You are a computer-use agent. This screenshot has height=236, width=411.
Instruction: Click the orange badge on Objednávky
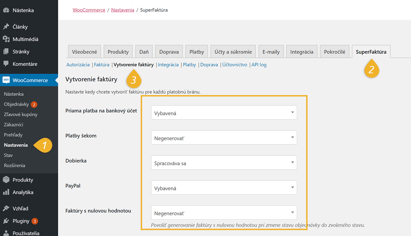[34, 104]
